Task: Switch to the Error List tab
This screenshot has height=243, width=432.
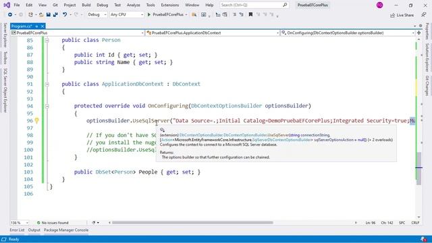Action: tap(17, 230)
